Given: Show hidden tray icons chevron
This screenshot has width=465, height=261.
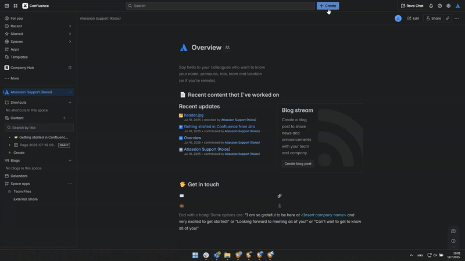Looking at the screenshot, I should [411, 255].
